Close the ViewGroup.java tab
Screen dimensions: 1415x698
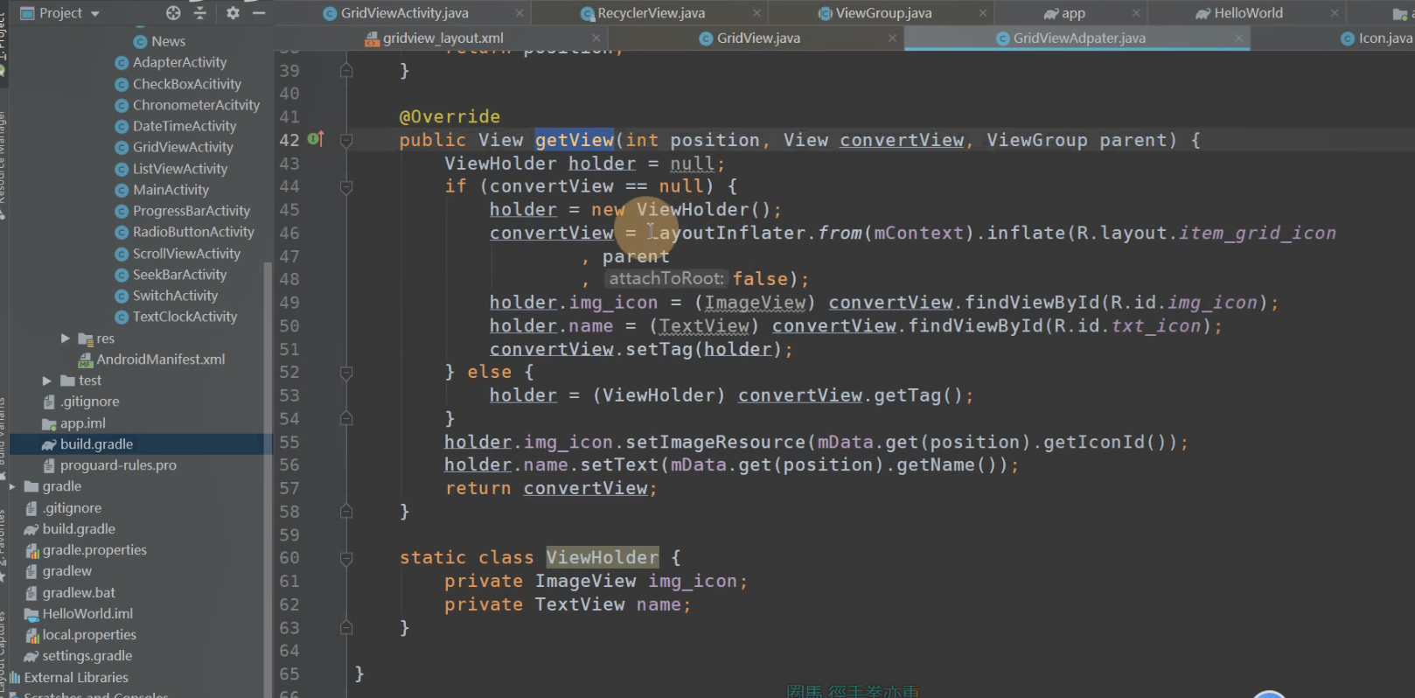(x=983, y=13)
